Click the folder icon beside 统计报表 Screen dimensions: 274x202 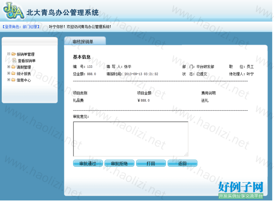13,74
